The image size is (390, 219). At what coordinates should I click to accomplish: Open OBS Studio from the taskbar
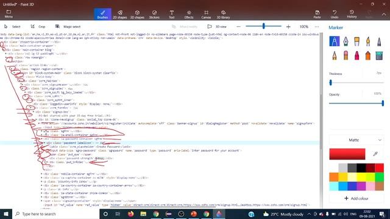pos(181,214)
